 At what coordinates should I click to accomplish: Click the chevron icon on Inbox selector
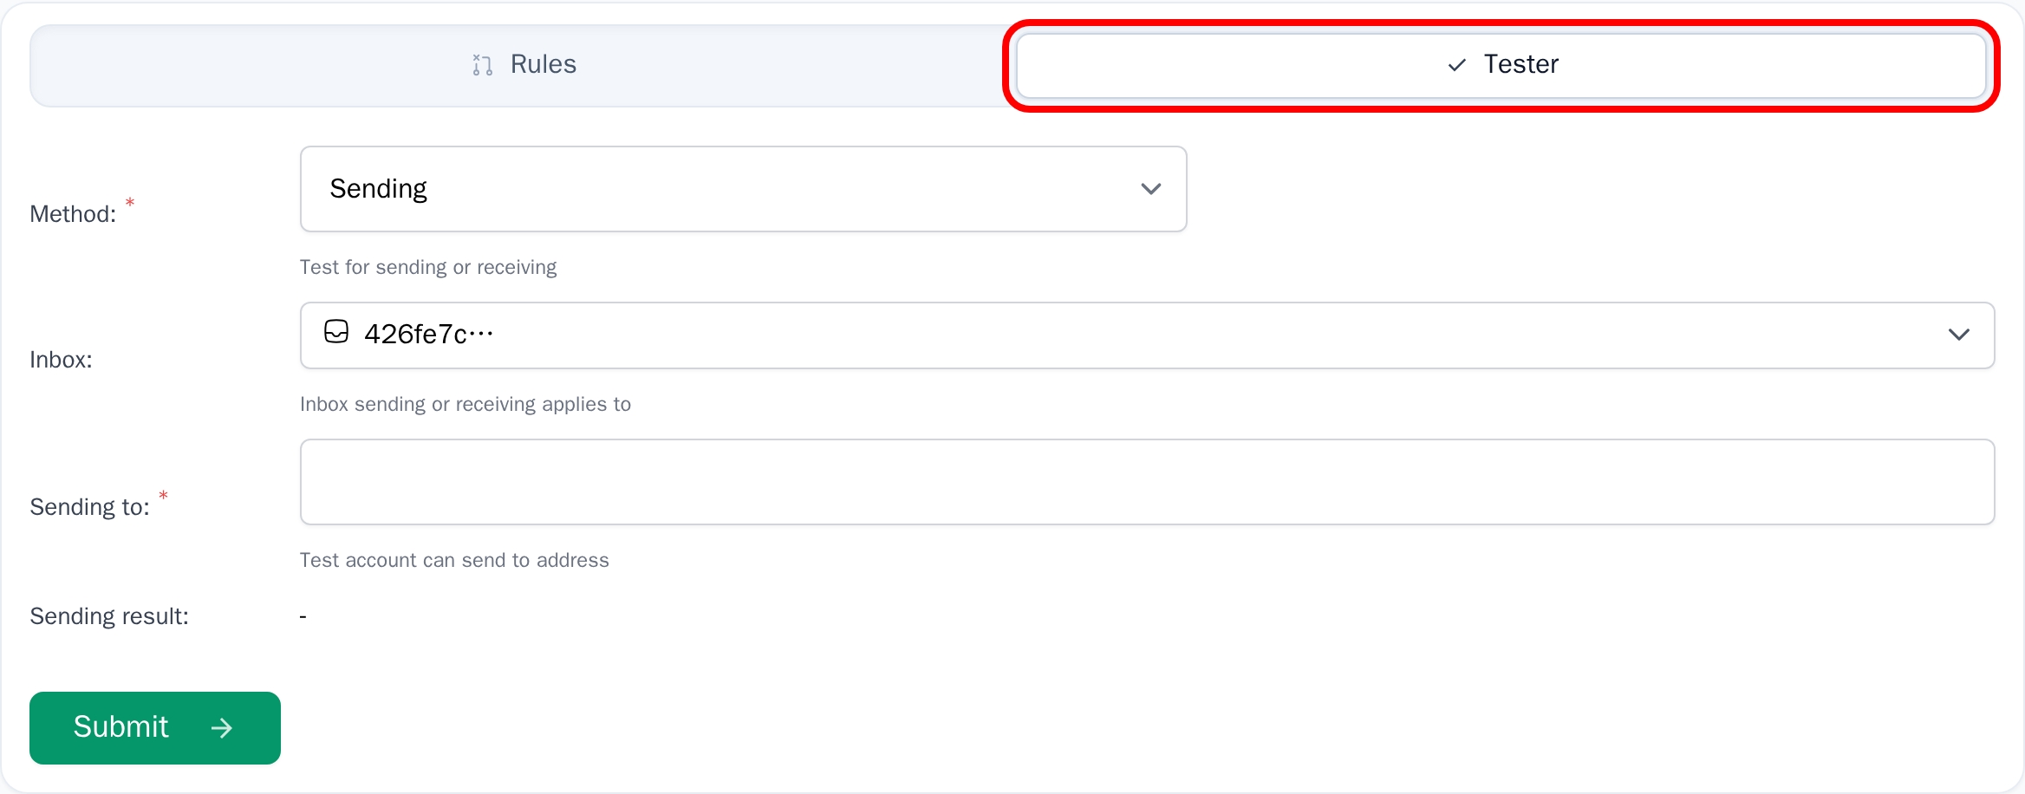pos(1960,335)
